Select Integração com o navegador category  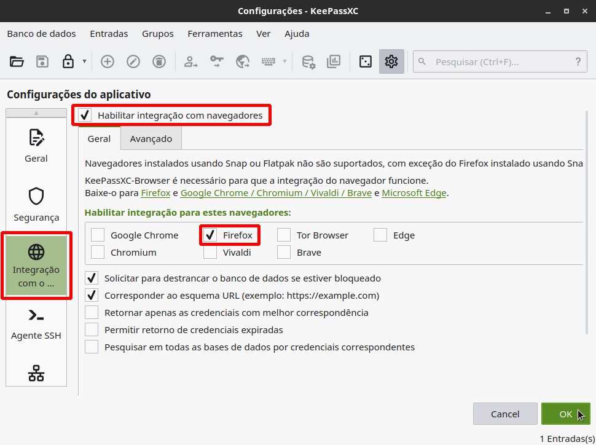[36, 266]
